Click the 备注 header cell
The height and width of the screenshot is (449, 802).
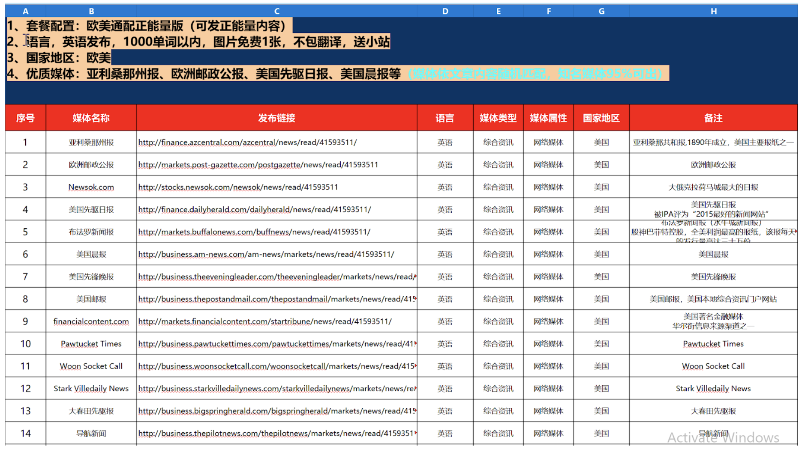point(713,118)
